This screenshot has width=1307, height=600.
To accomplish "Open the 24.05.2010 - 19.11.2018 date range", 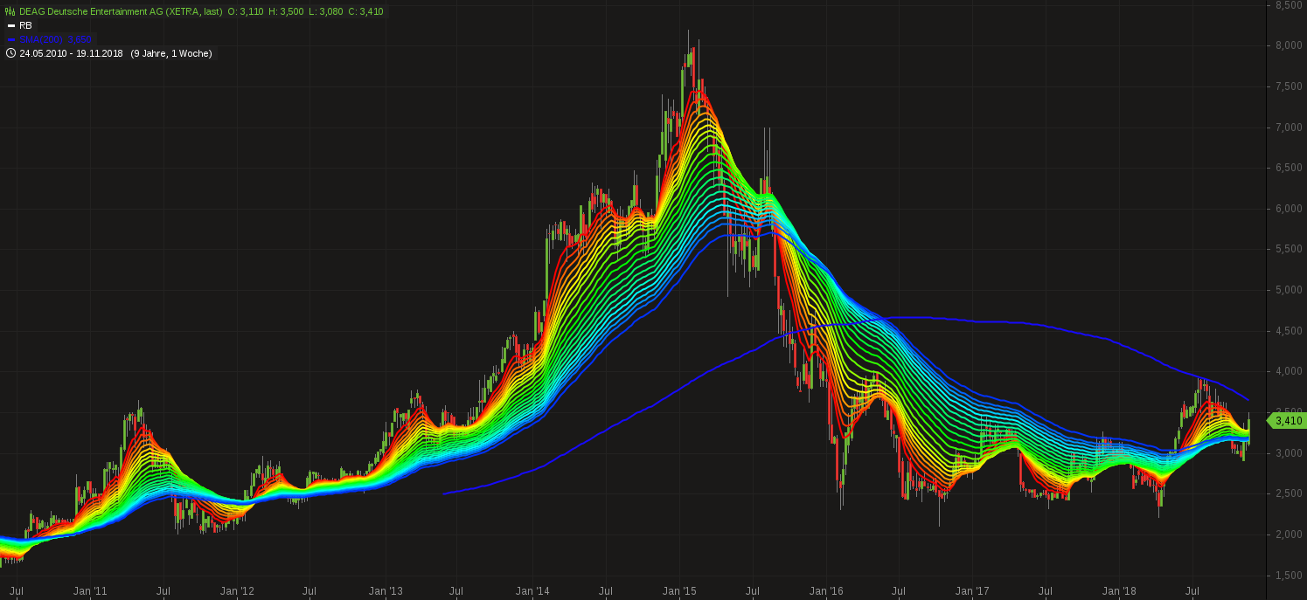I will click(71, 53).
